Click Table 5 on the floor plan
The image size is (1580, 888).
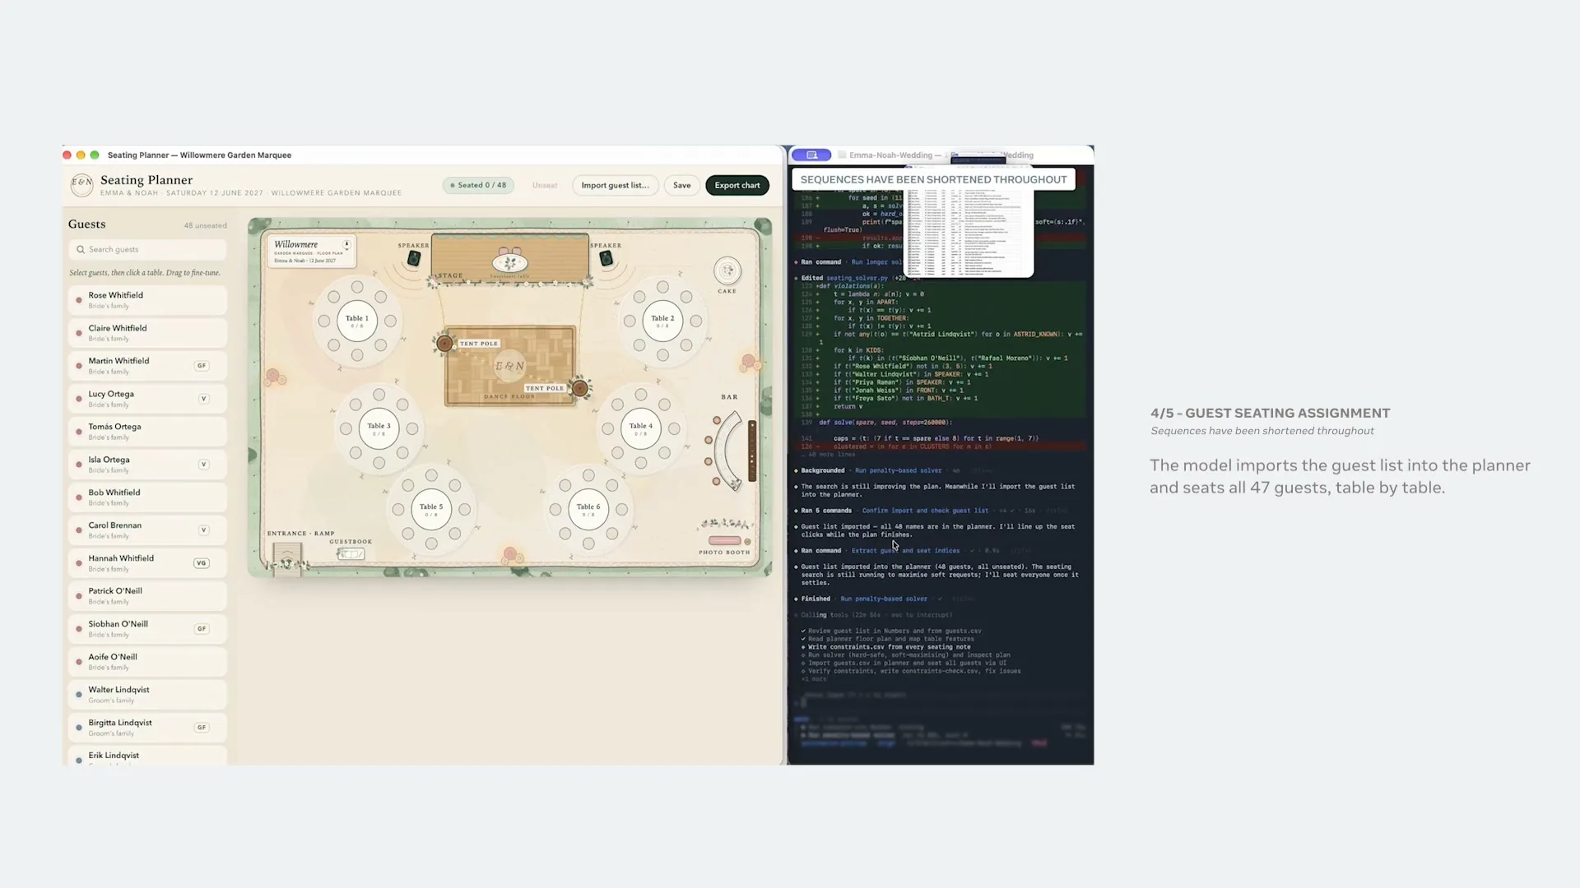point(431,509)
